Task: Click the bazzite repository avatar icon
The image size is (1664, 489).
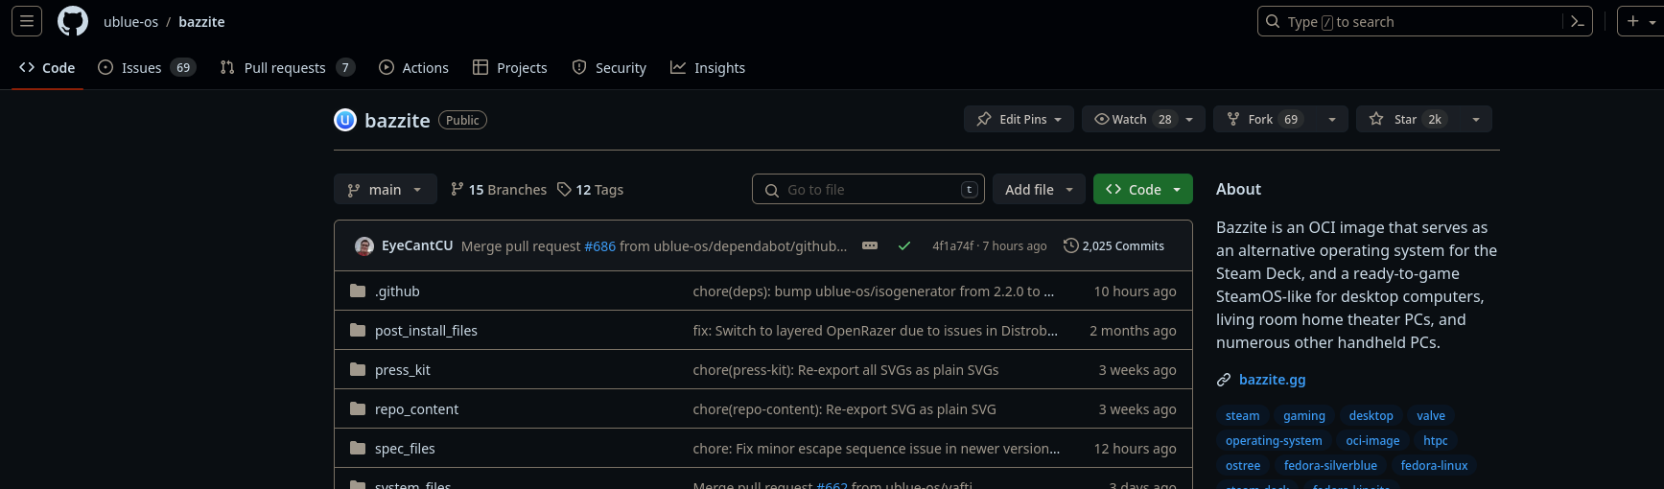Action: click(345, 120)
